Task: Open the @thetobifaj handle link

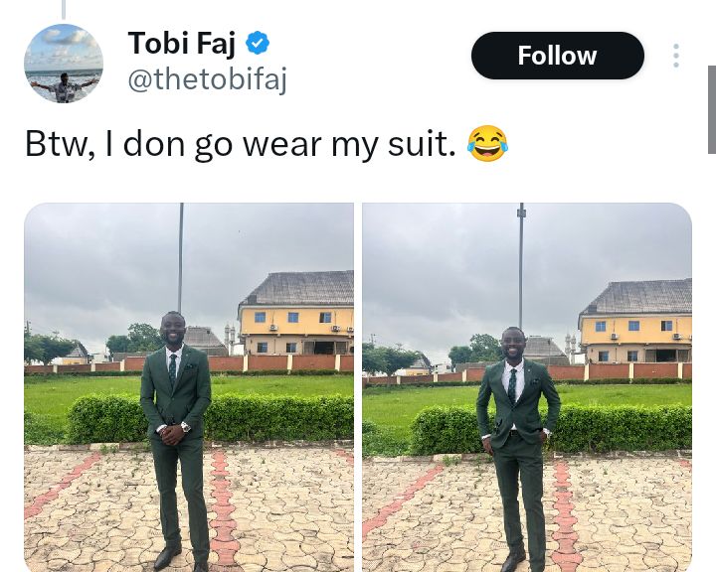Action: (x=207, y=79)
